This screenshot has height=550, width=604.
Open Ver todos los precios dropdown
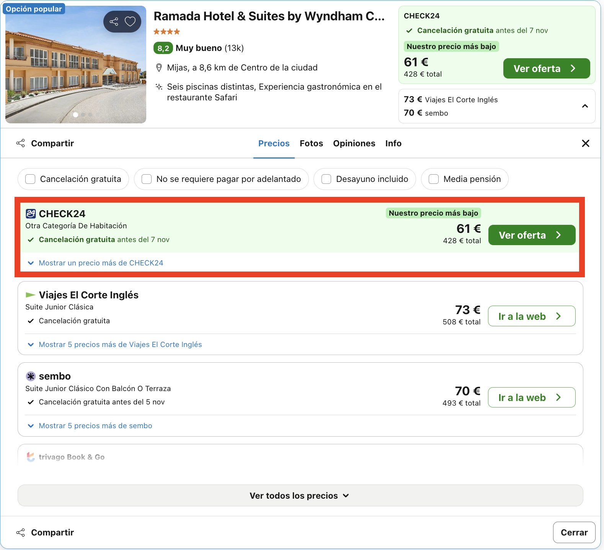pyautogui.click(x=300, y=496)
